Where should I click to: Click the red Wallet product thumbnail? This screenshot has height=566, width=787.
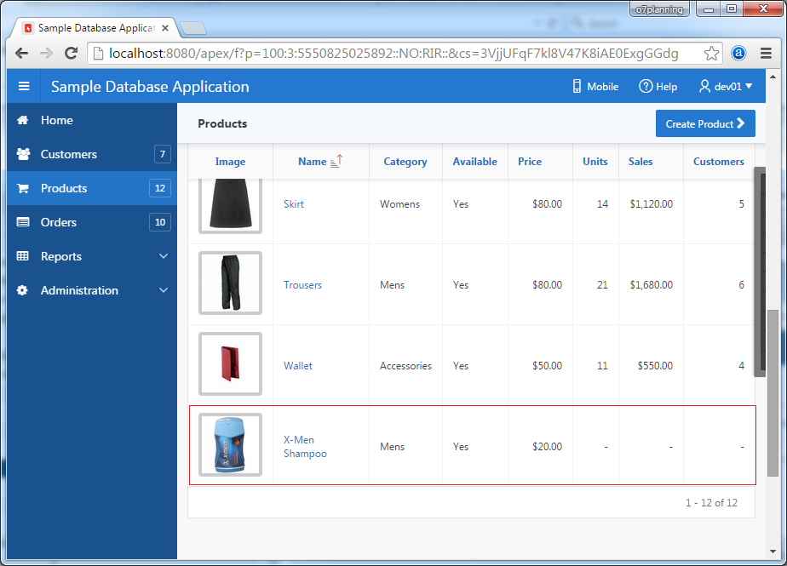pos(230,363)
